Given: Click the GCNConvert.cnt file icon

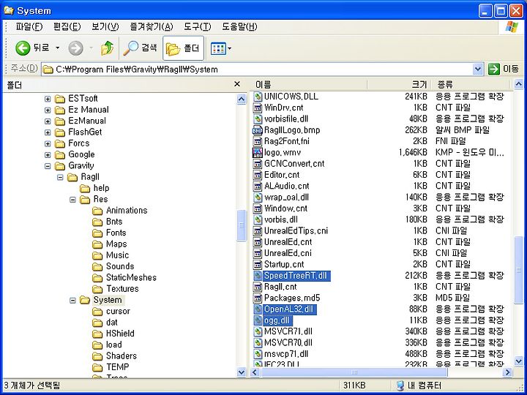Looking at the screenshot, I should coord(258,164).
